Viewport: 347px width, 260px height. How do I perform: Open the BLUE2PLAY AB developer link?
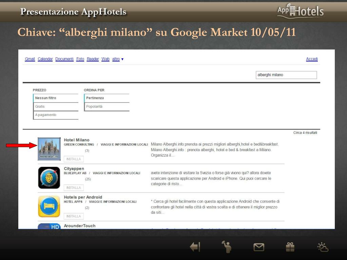75,173
